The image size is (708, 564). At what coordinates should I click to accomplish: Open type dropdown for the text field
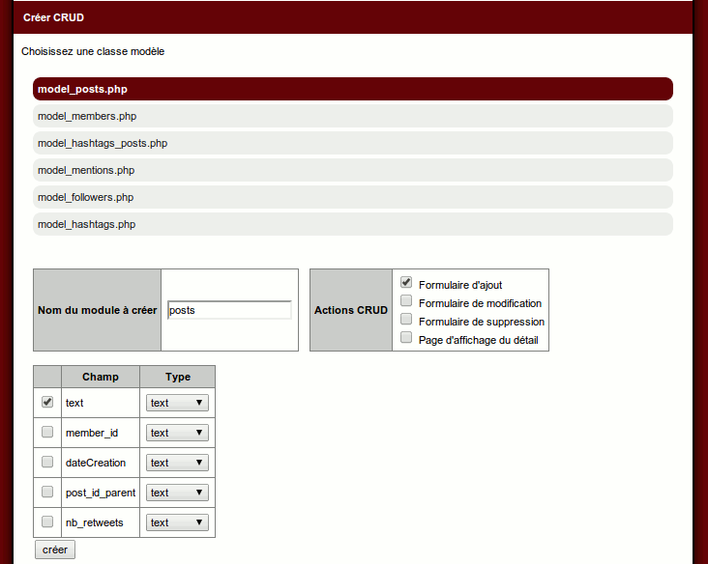coord(177,403)
